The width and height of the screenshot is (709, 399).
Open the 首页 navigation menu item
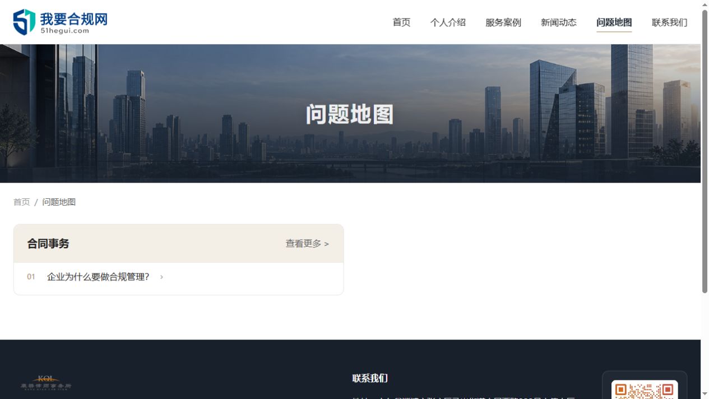tap(401, 22)
